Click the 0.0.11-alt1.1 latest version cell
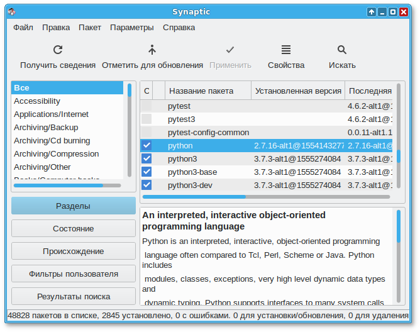This screenshot has height=332, width=420. (x=370, y=133)
